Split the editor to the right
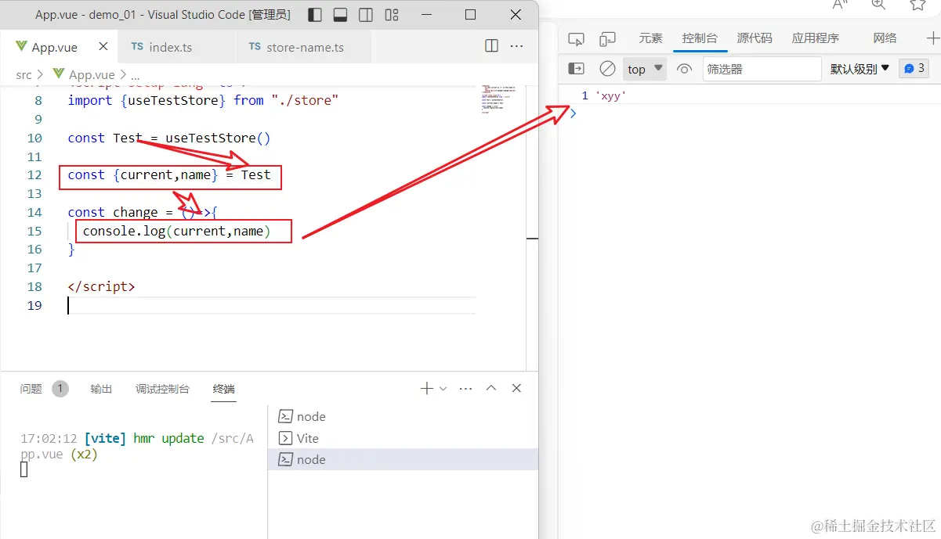The height and width of the screenshot is (539, 941). [x=491, y=46]
